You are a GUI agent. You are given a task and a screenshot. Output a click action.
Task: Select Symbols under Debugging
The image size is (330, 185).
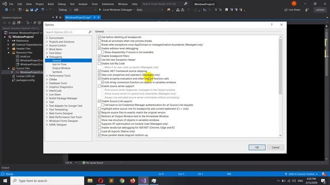[x=57, y=72]
